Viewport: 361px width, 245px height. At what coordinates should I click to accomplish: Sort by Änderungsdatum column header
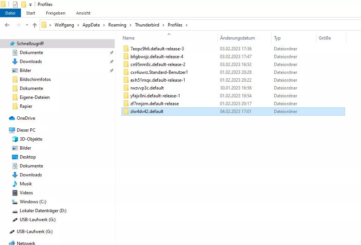[237, 38]
